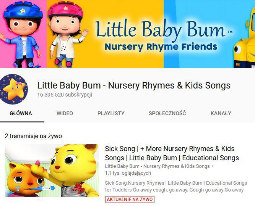This screenshot has width=255, height=206.
Task: Switch to the WIDEO tab
Action: click(x=65, y=113)
